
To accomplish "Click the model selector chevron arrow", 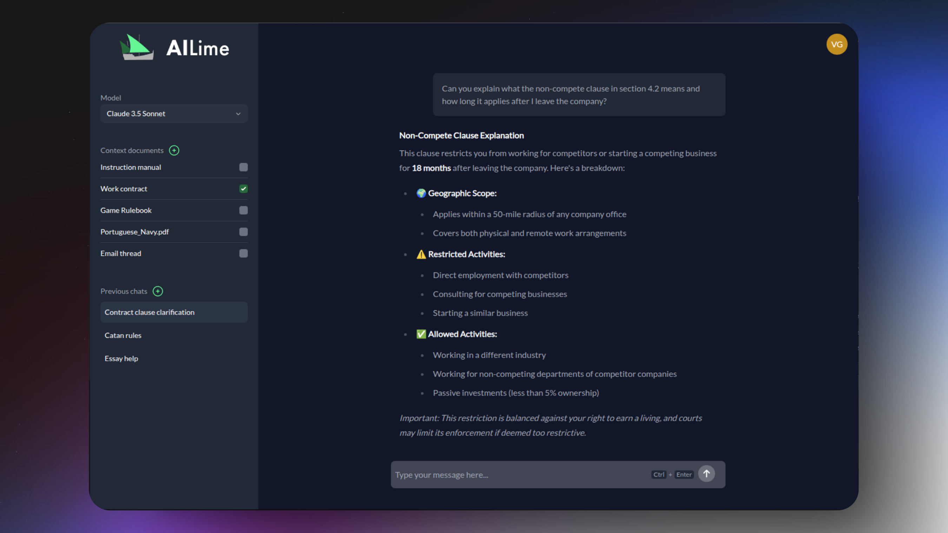I will (x=238, y=114).
